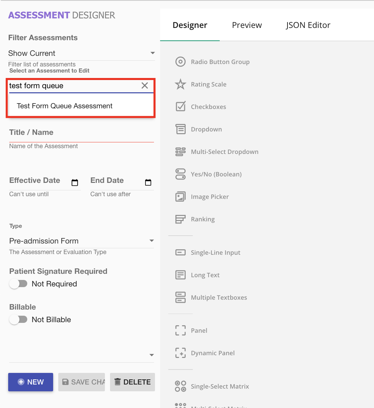The height and width of the screenshot is (408, 374).
Task: Toggle Patient Signature Required switch
Action: (x=18, y=284)
